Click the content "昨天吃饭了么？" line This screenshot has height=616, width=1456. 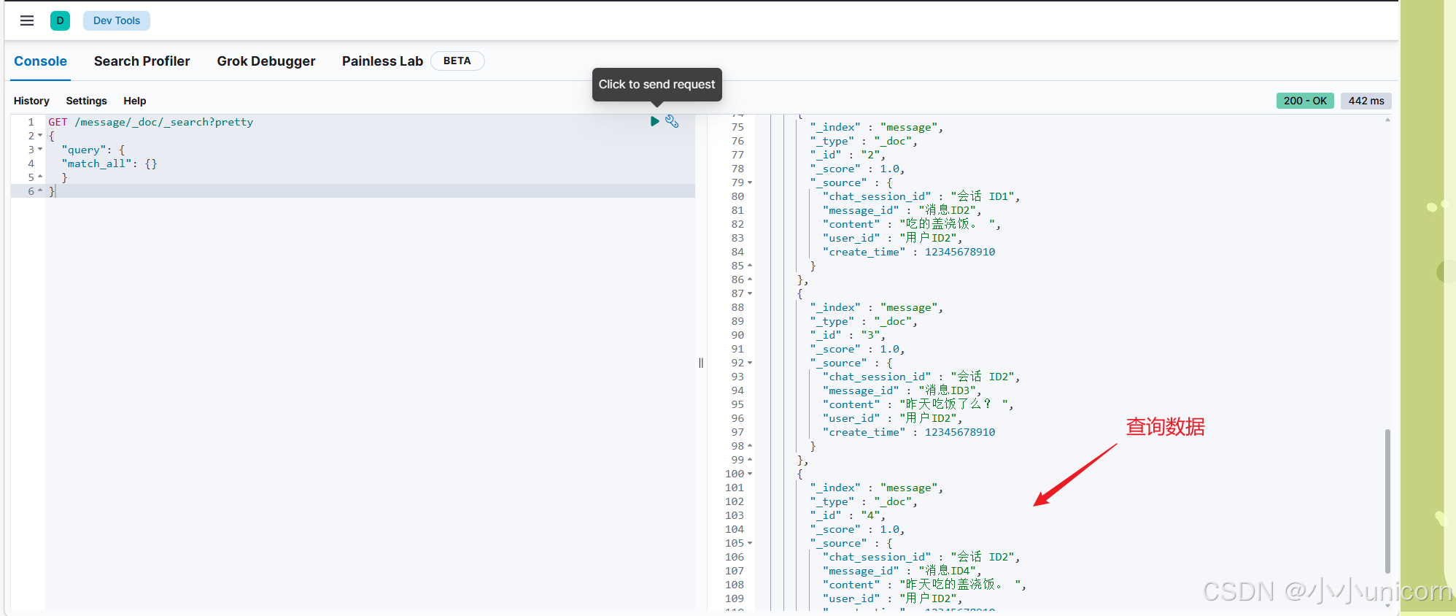[x=918, y=404]
